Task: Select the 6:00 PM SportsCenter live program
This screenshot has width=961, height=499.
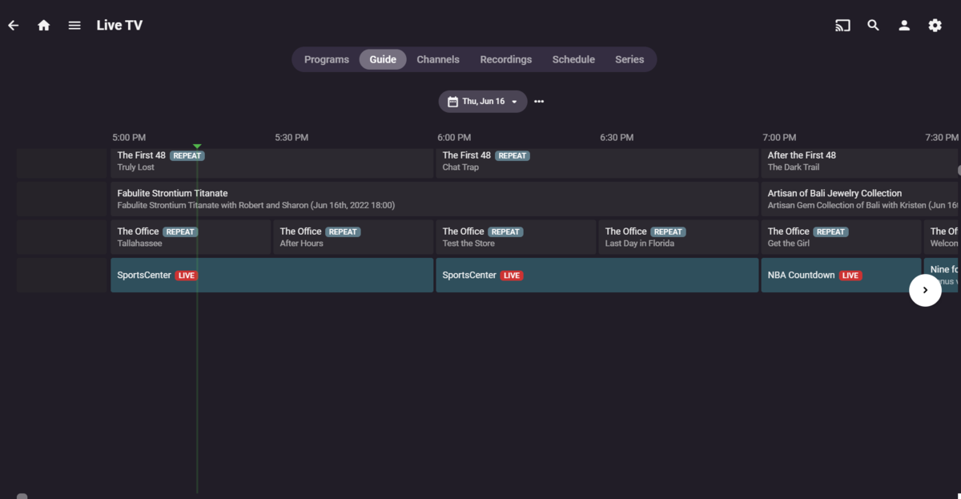Action: 597,275
